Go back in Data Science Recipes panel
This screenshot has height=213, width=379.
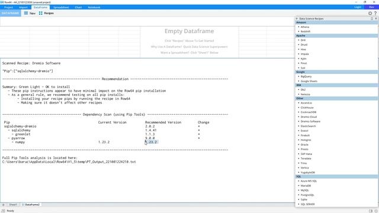coord(297,18)
